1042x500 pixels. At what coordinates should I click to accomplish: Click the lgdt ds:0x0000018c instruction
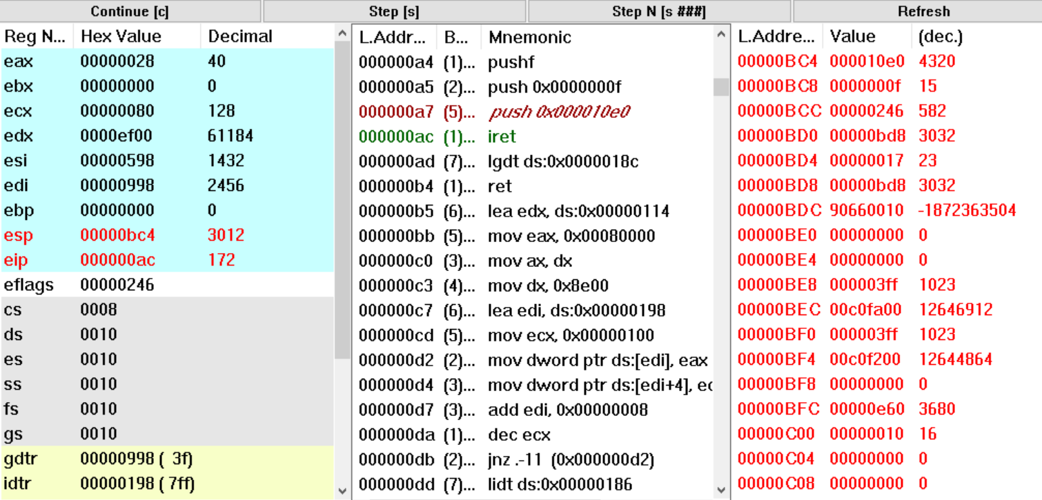(x=562, y=161)
